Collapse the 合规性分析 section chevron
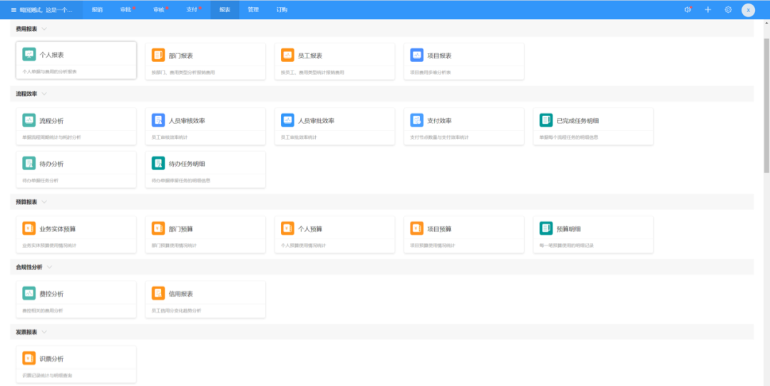The height and width of the screenshot is (386, 770). (50, 267)
